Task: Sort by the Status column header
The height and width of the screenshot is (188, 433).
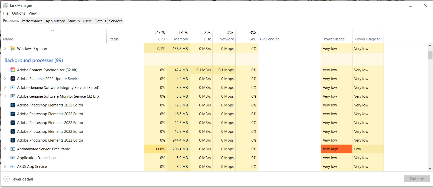Action: coord(125,36)
